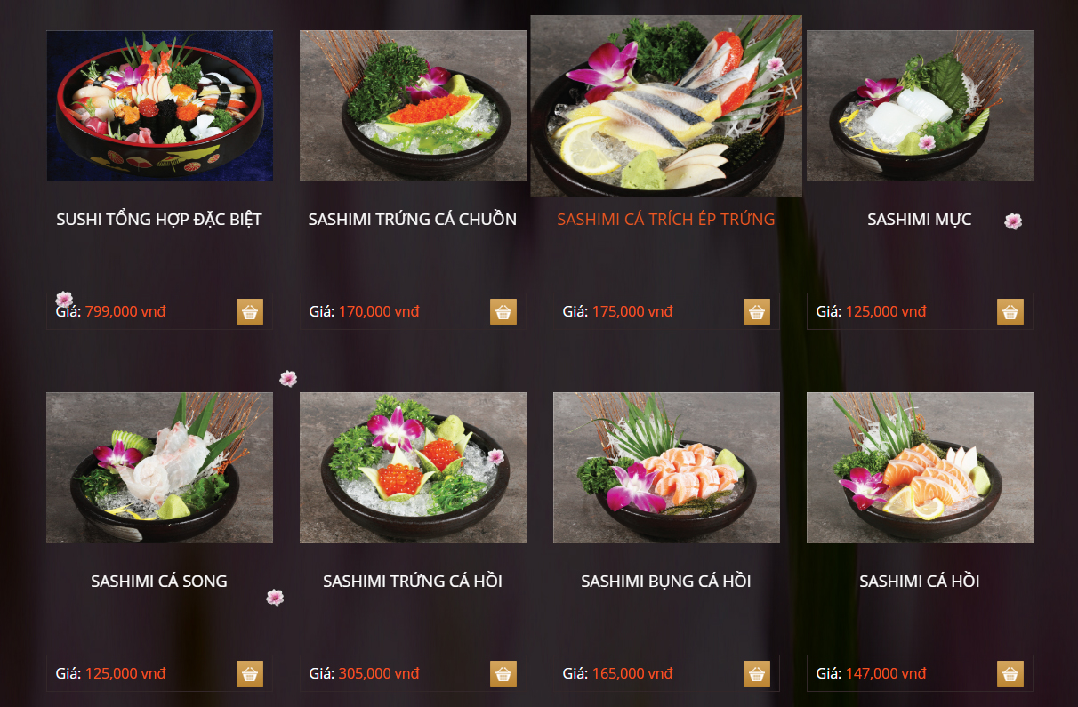Open the squid sashimi bowl photo
This screenshot has width=1078, height=707.
pos(920,106)
